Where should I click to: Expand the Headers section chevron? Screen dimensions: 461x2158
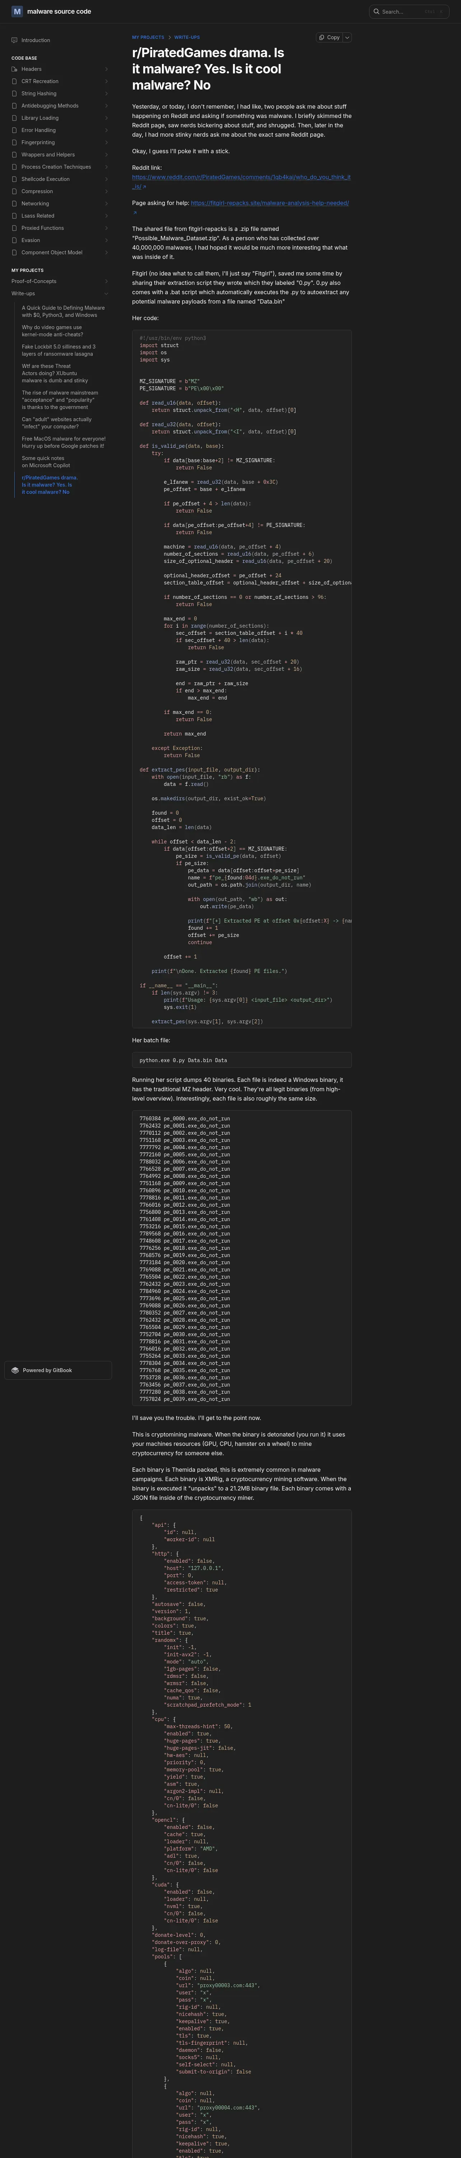tap(106, 69)
